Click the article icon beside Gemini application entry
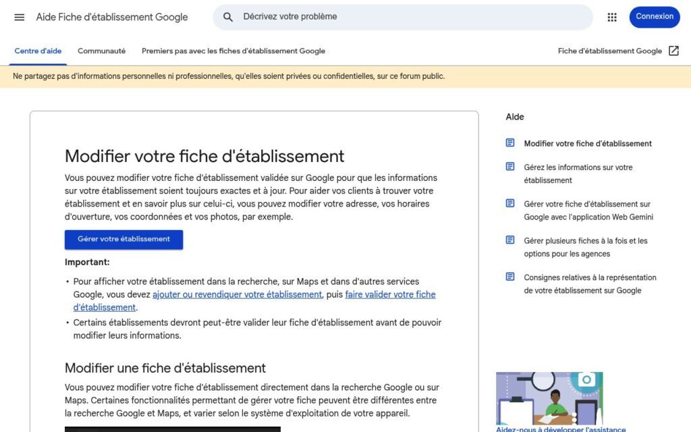Viewport: 691px width, 432px height. click(510, 203)
